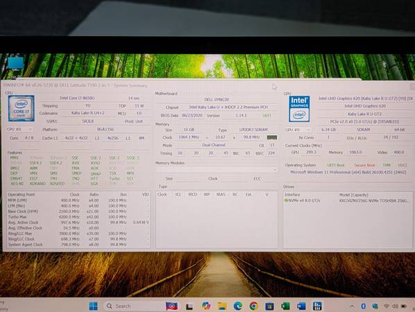415x312 pixels.
Task: Click the 'RDRAND' feature flag
Action: [37, 184]
